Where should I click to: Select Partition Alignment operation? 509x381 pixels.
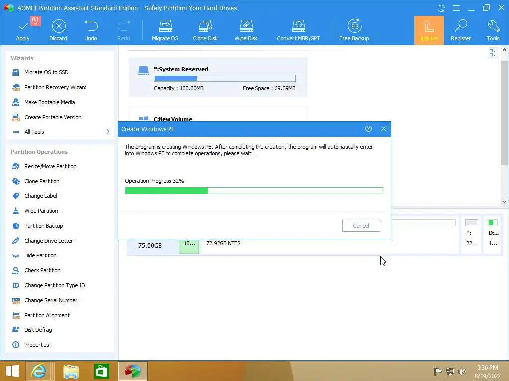[47, 315]
